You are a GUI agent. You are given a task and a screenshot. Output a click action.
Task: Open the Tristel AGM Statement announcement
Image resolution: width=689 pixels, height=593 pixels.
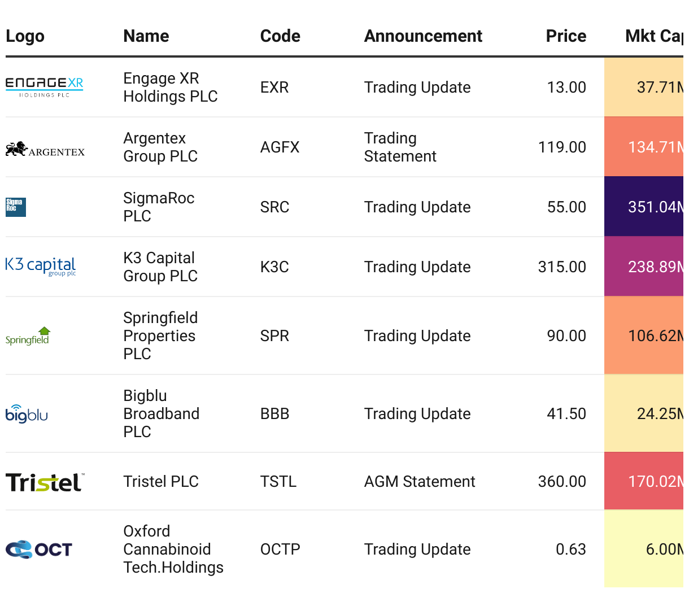point(420,482)
